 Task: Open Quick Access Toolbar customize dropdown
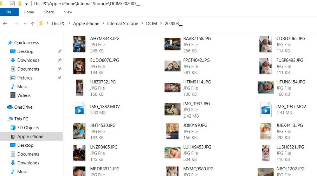[26, 4]
